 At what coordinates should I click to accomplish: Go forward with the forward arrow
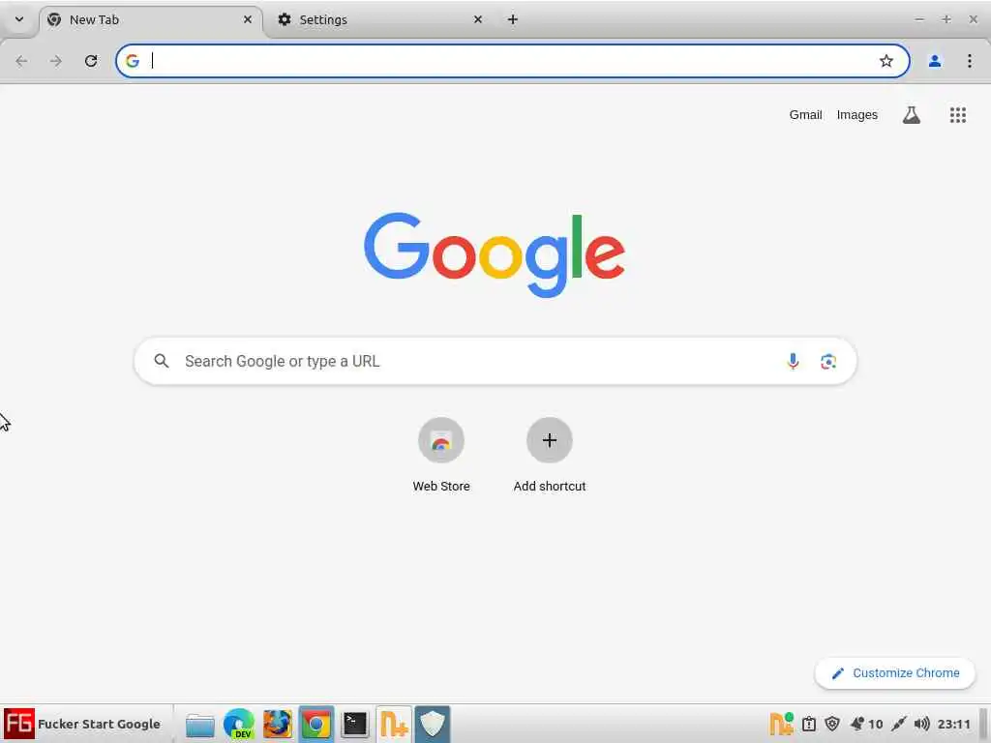point(56,61)
